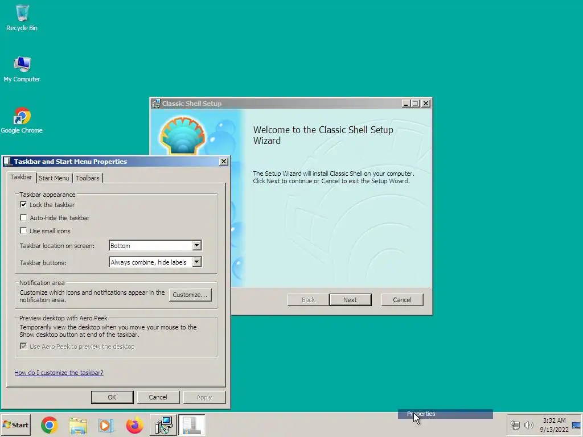
Task: Click Next in Classic Shell Setup
Action: [350, 300]
